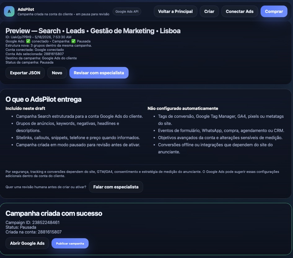Click Revisar com especialista
The image size is (293, 258).
(99, 73)
